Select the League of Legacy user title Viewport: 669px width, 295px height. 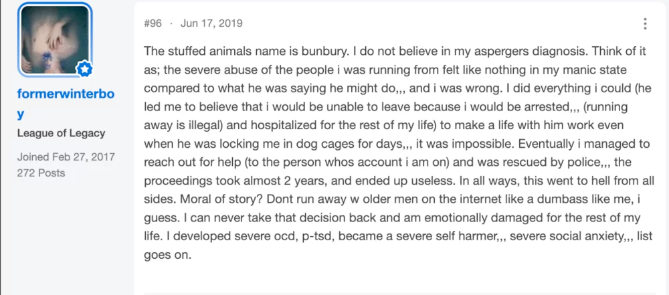pyautogui.click(x=61, y=133)
